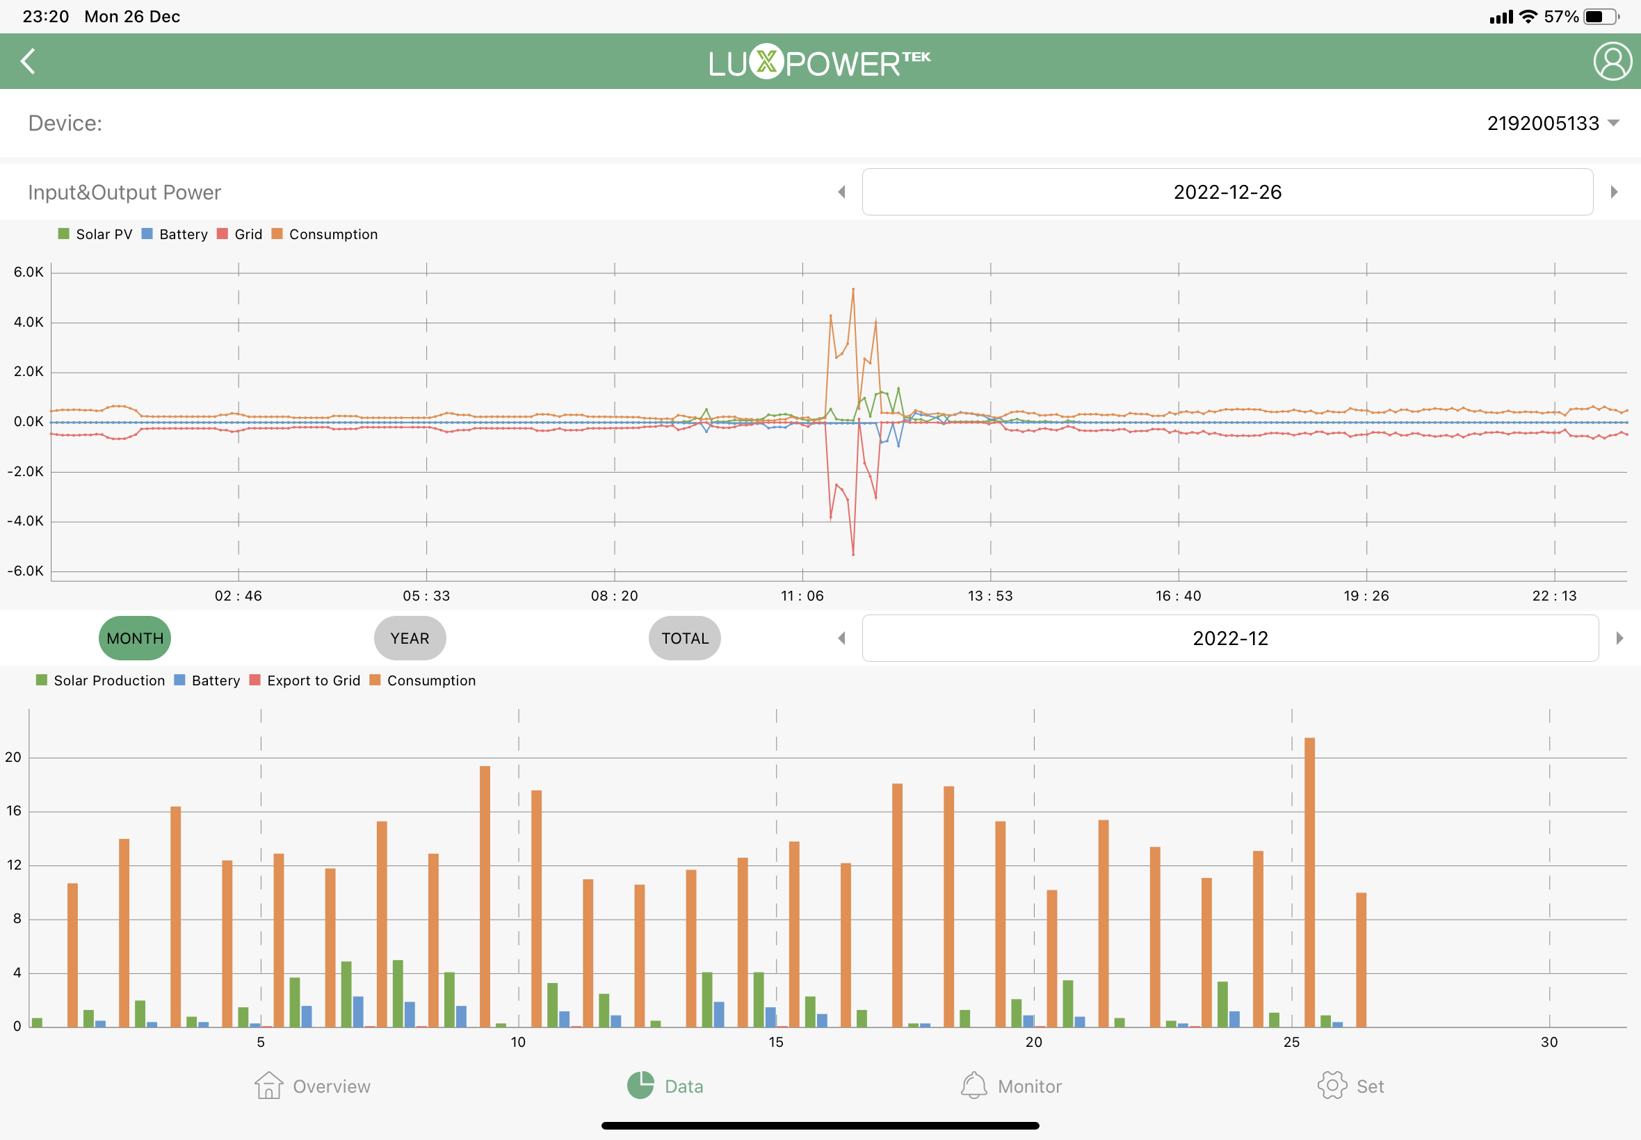This screenshot has width=1641, height=1140.
Task: Toggle Battery series in power chart legend
Action: (x=175, y=234)
